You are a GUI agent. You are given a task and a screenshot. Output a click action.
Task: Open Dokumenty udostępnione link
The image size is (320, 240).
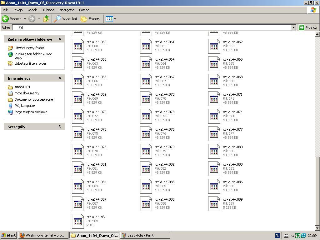(34, 100)
